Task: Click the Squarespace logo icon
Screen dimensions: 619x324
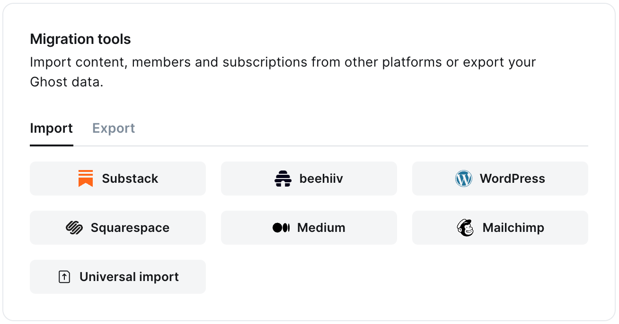Action: (x=74, y=228)
